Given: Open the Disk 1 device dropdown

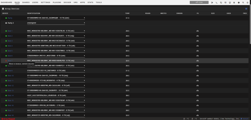Looking at the screenshot, I should 56,31.
